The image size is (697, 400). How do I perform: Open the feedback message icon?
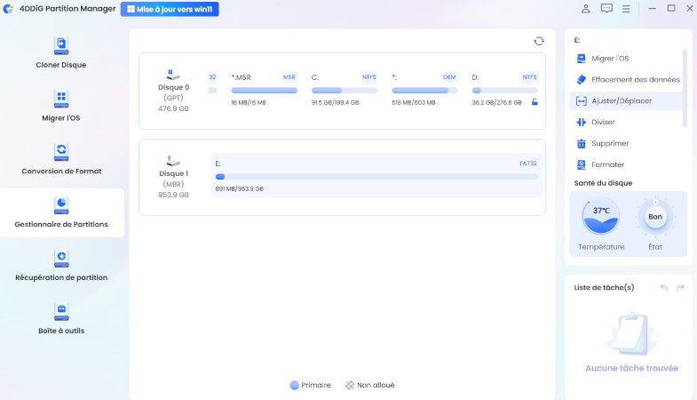pos(606,9)
